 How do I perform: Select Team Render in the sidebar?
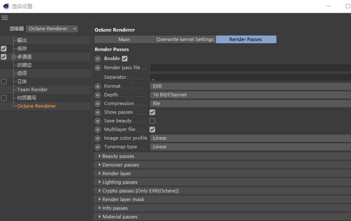click(x=32, y=90)
